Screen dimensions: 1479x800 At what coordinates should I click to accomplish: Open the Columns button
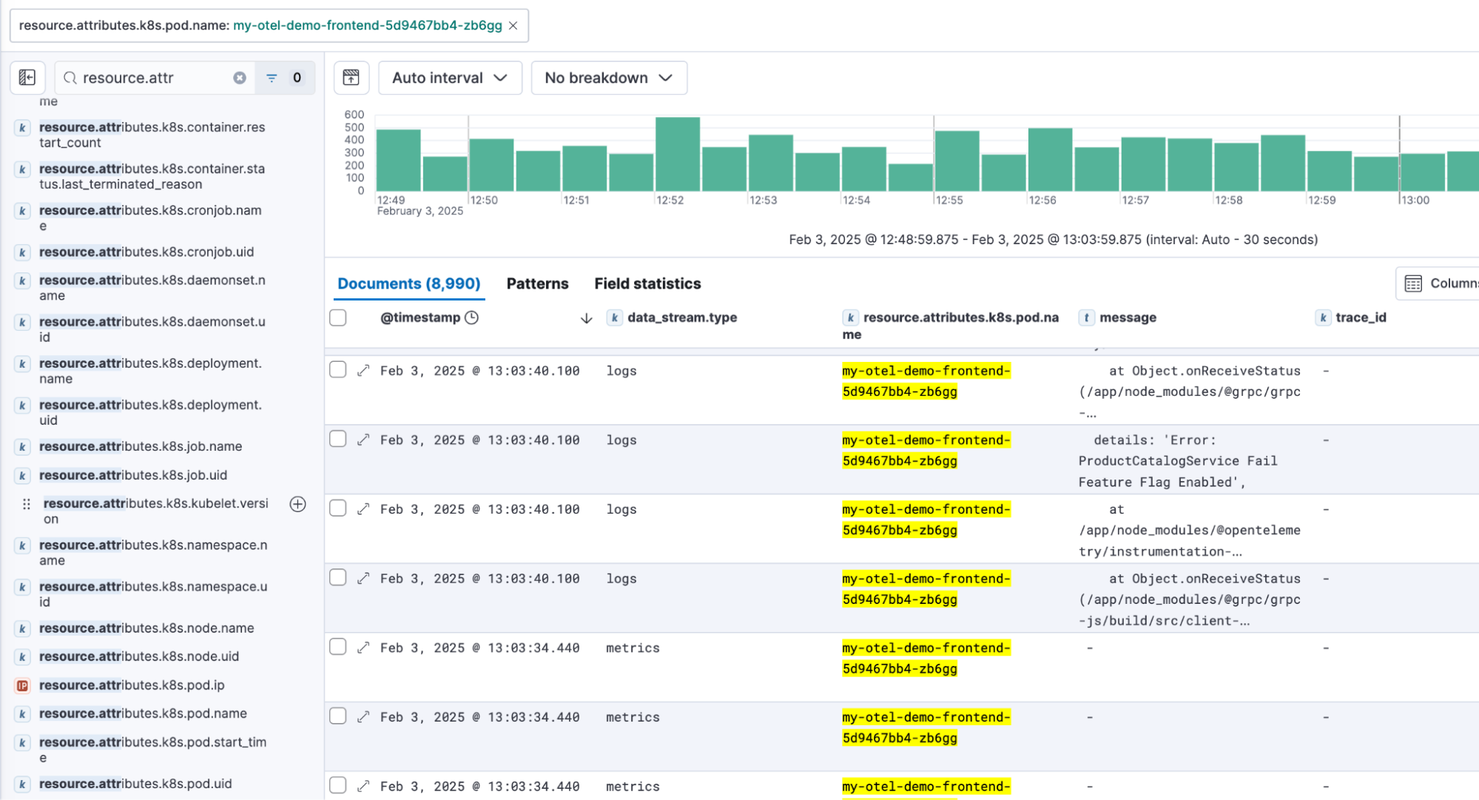tap(1439, 283)
